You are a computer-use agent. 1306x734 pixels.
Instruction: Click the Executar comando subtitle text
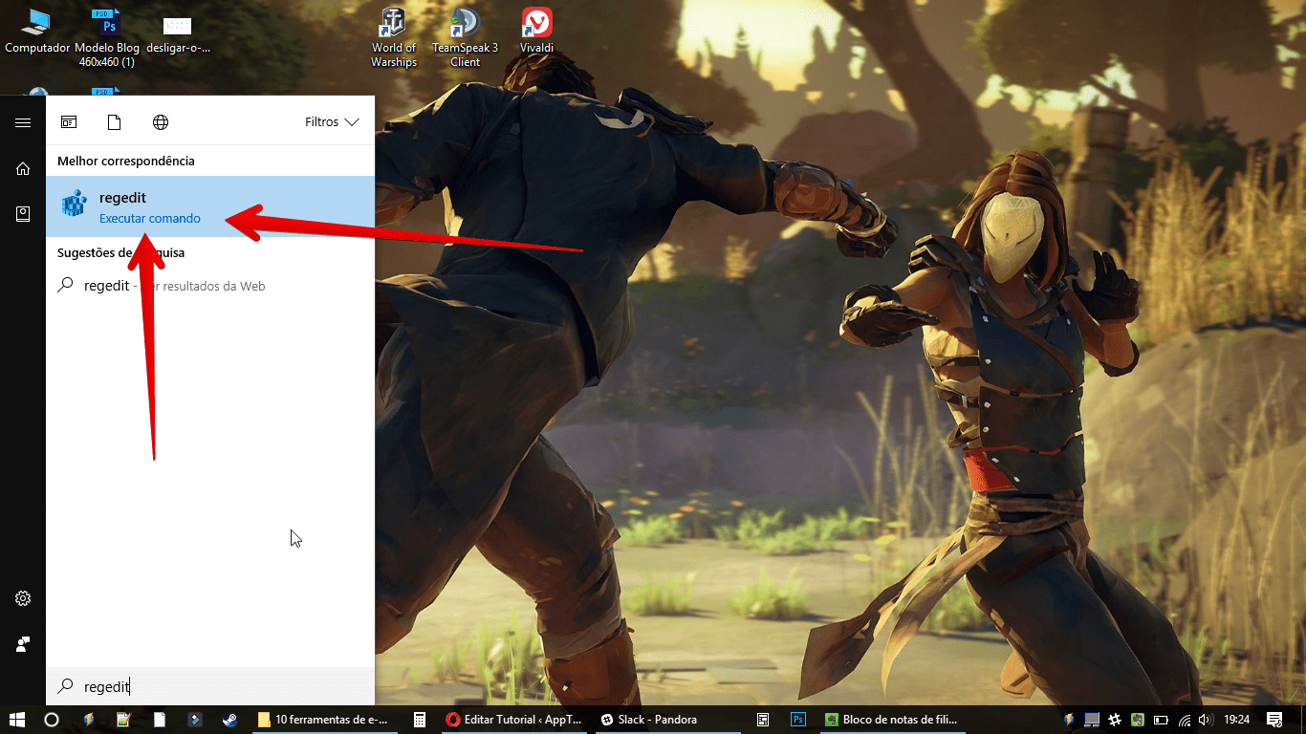[x=150, y=218]
